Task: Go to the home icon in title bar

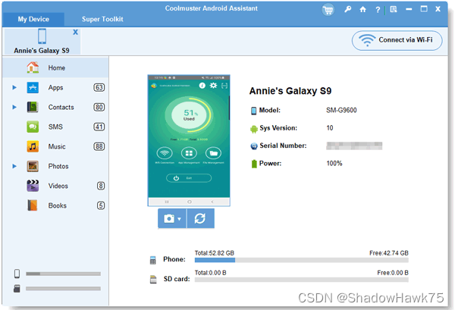Action: click(x=362, y=10)
